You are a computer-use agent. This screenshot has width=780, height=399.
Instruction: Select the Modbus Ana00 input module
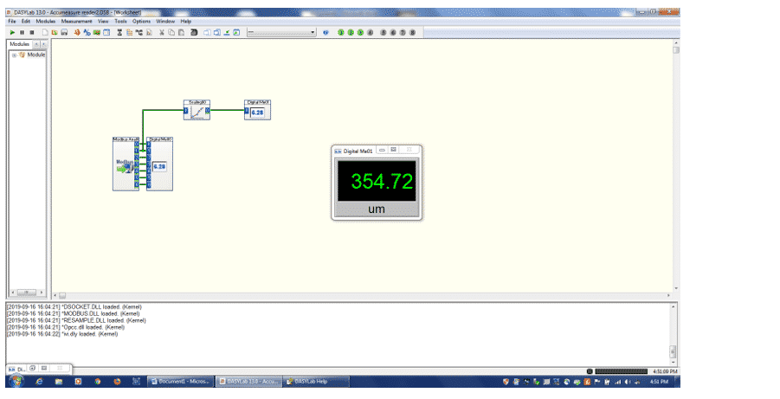125,164
